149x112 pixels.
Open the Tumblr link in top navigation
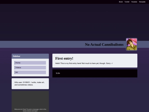pyautogui.click(x=127, y=2)
